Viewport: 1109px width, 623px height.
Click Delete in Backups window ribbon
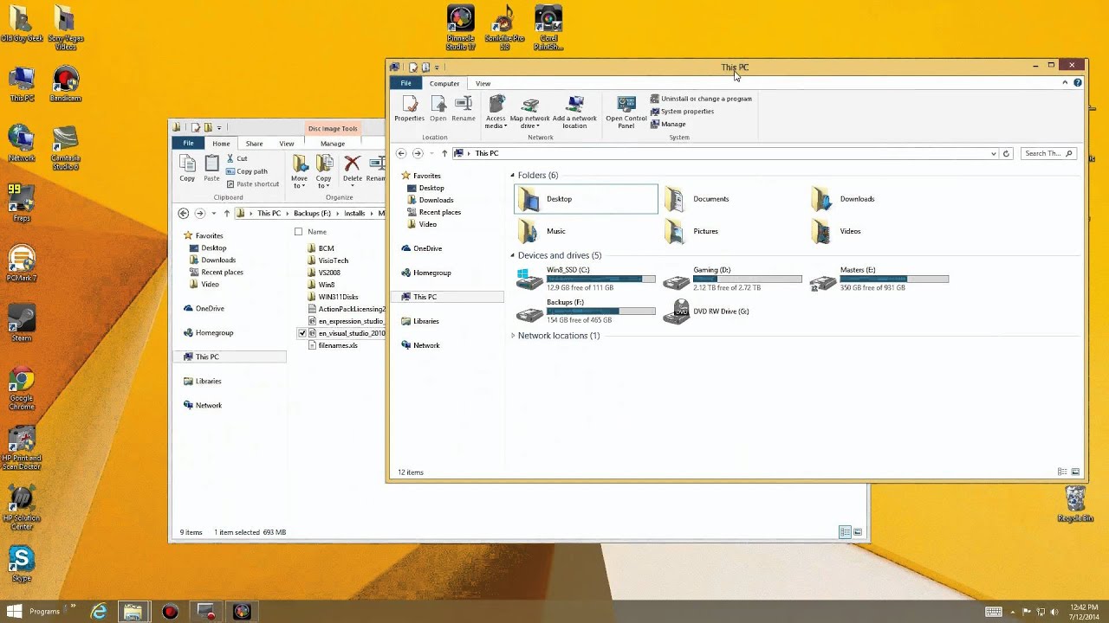click(x=352, y=170)
